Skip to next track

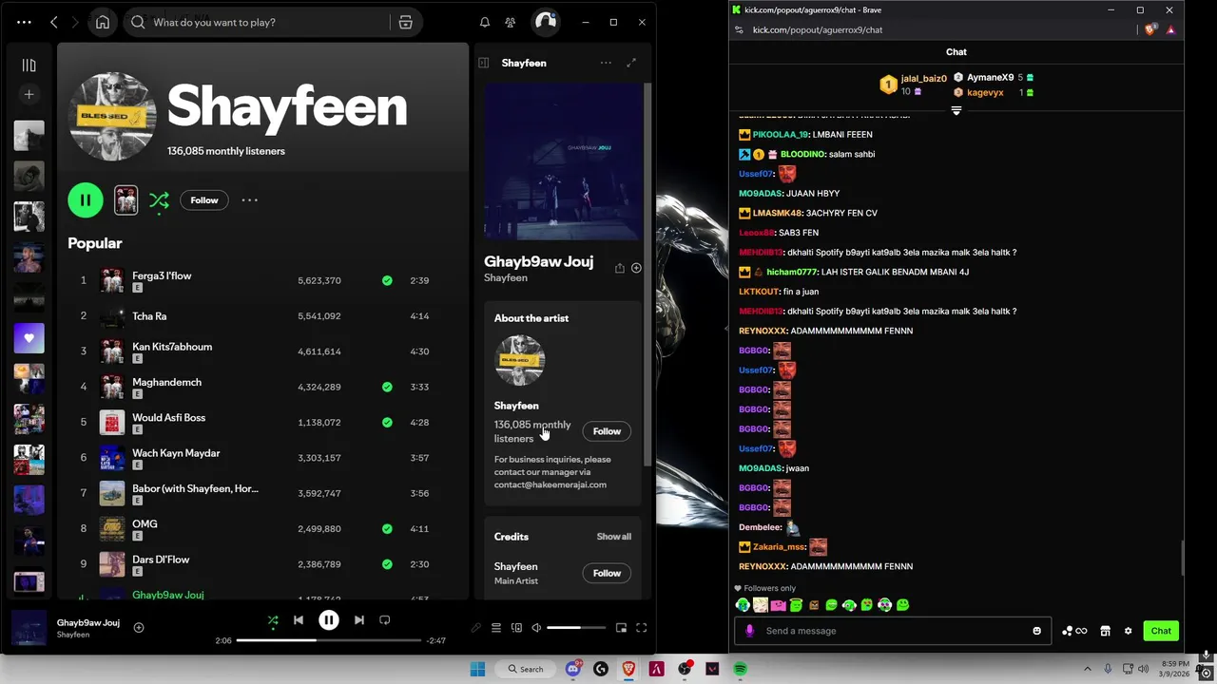[x=358, y=620]
